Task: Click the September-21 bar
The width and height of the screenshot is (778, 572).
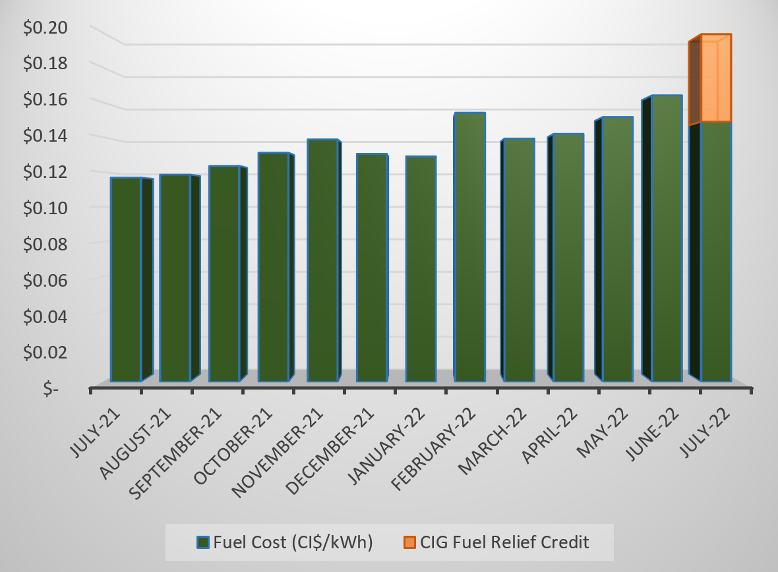Action: (x=224, y=274)
